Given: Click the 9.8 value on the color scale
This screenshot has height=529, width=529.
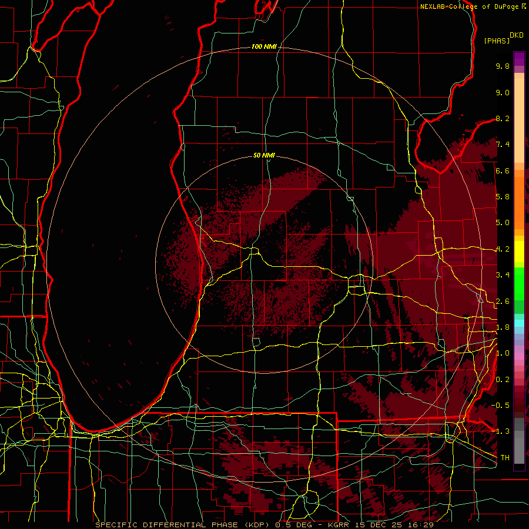Looking at the screenshot, I should tap(503, 66).
